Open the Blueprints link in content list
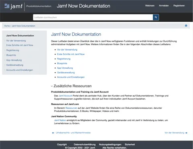This screenshot has height=149, width=193. [62, 63]
